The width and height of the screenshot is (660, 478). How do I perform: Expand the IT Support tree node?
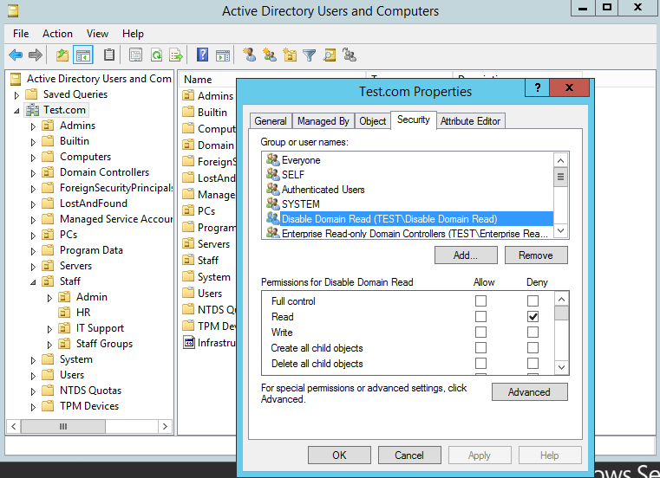click(49, 329)
